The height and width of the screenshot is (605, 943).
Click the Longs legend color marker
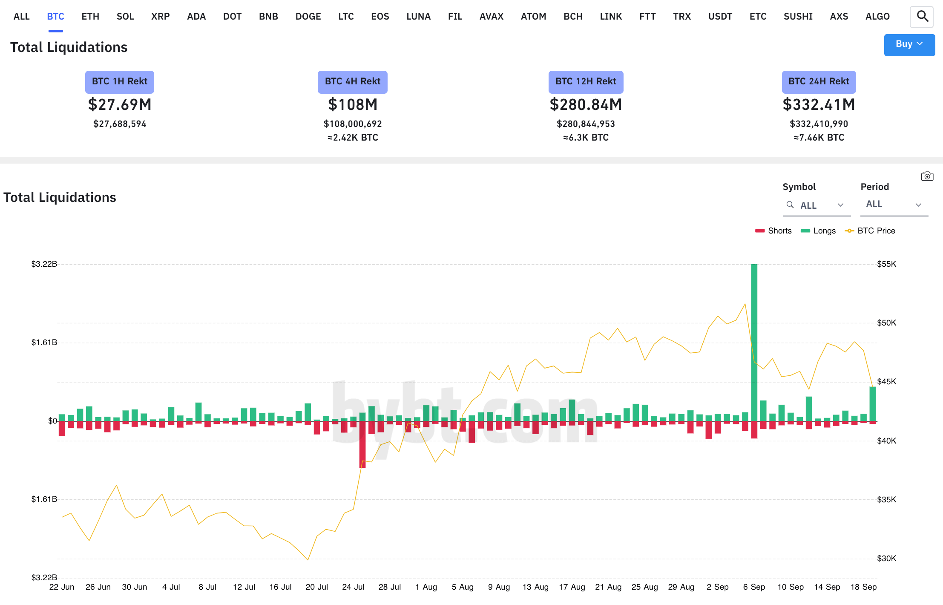pyautogui.click(x=805, y=230)
